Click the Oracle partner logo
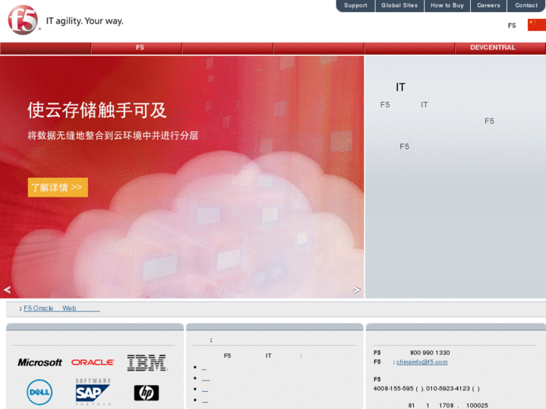 [92, 362]
